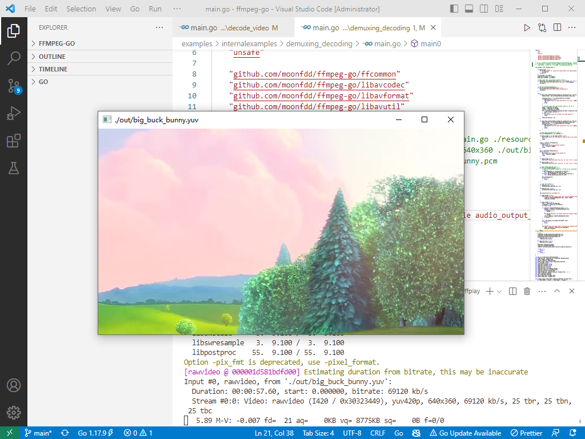Open the Go menu
The height and width of the screenshot is (439, 585).
tap(135, 9)
